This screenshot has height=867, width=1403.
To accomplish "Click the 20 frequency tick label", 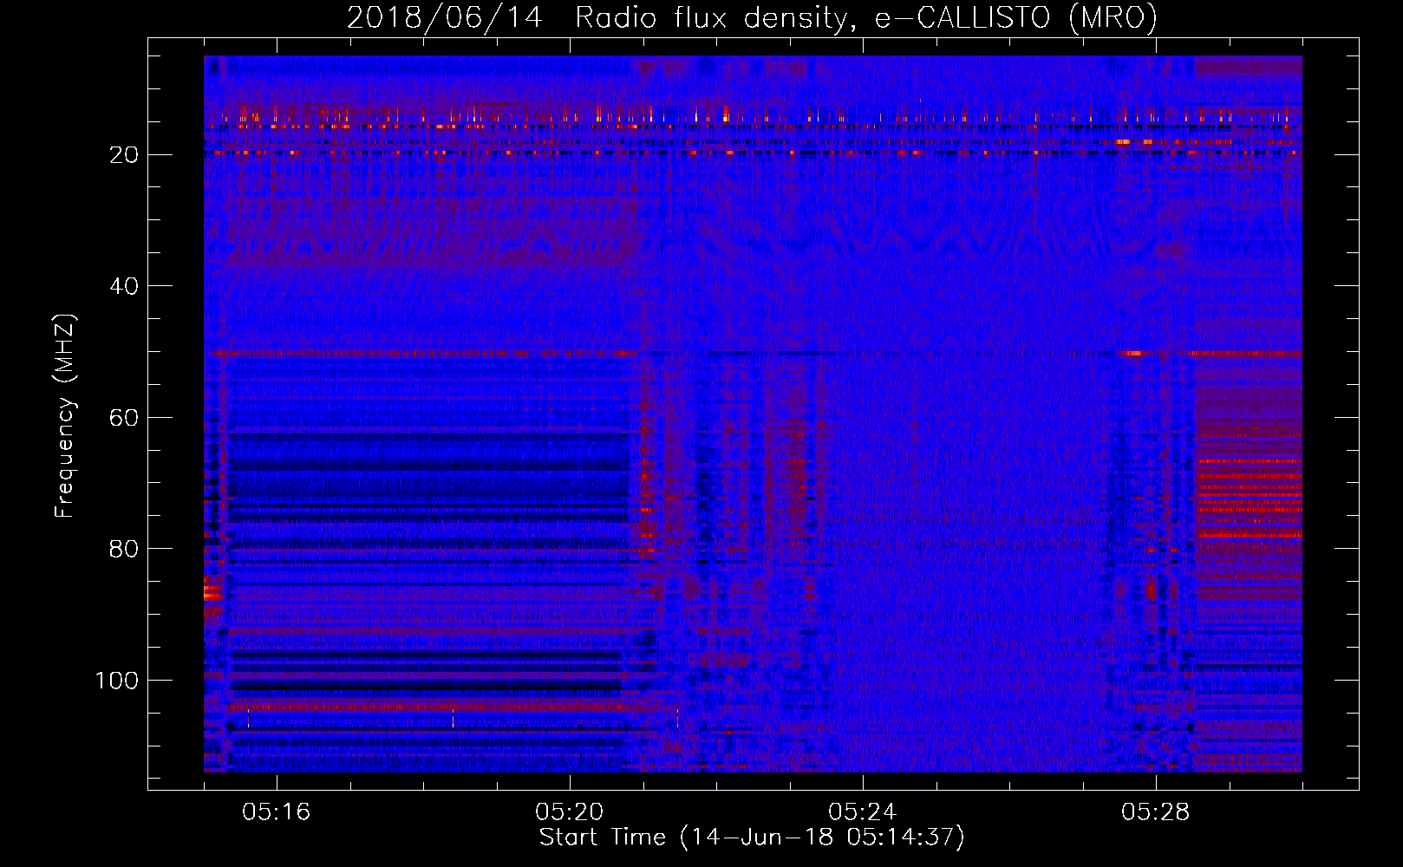I will coord(125,155).
